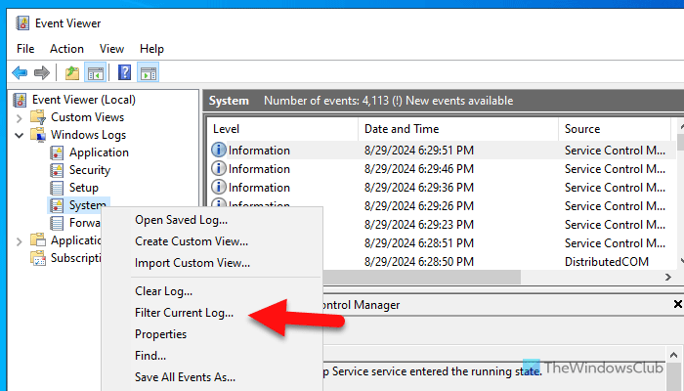This screenshot has width=684, height=391.
Task: Click the Up One Level folder icon
Action: [x=72, y=72]
